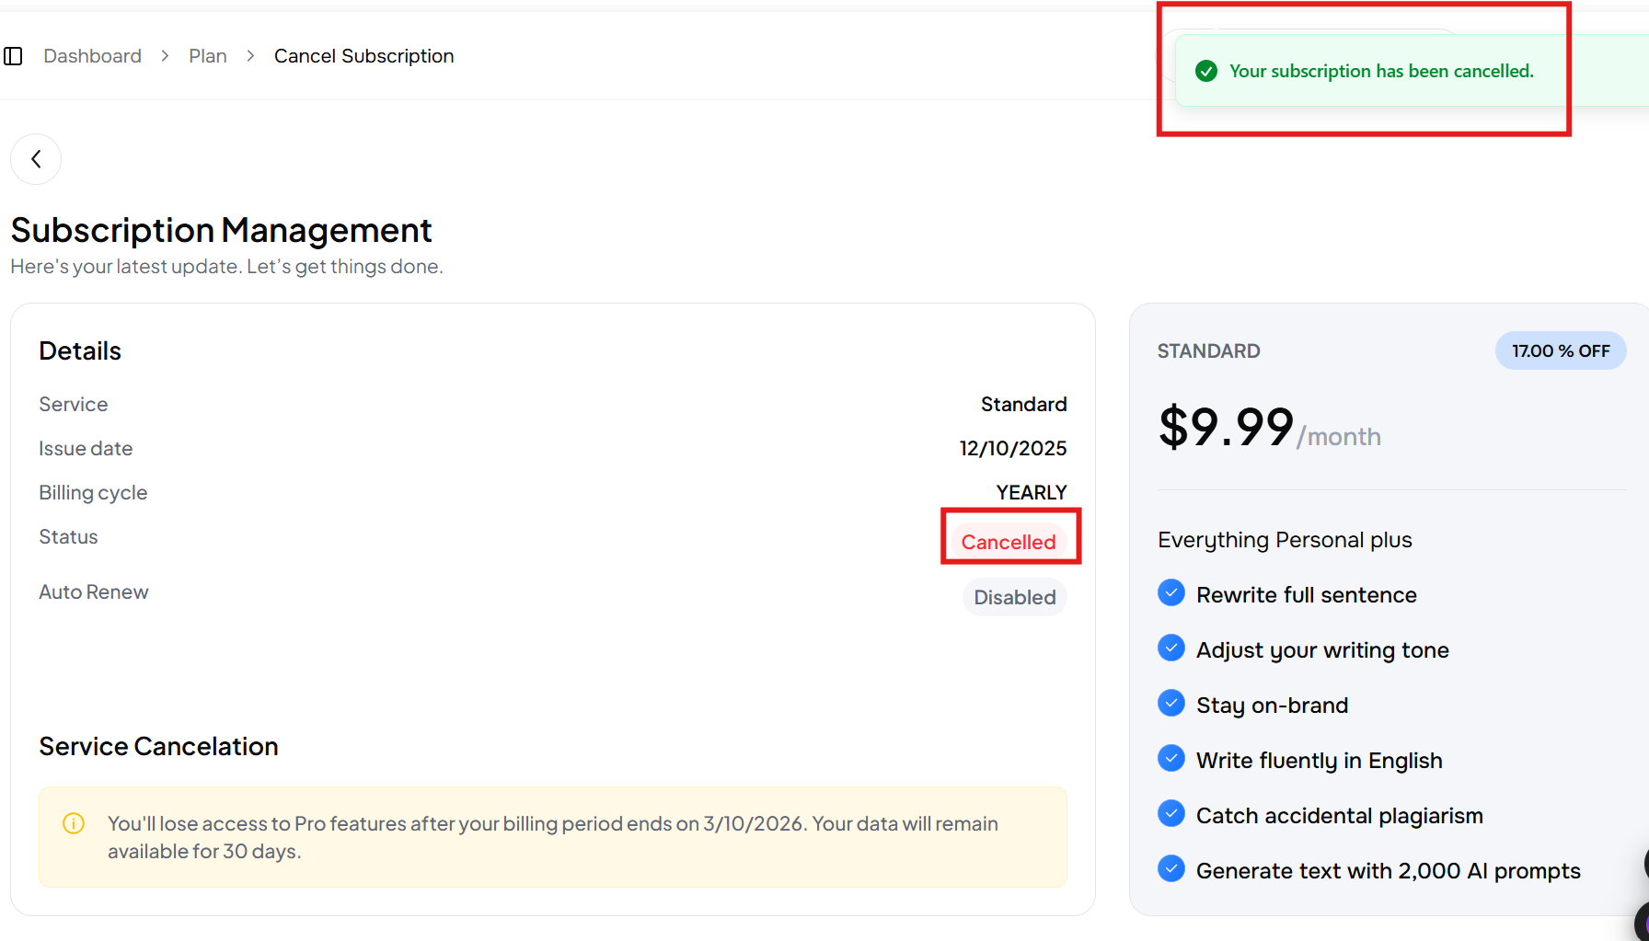The width and height of the screenshot is (1649, 941).
Task: Click checkmark beside Stay on-brand
Action: point(1170,704)
